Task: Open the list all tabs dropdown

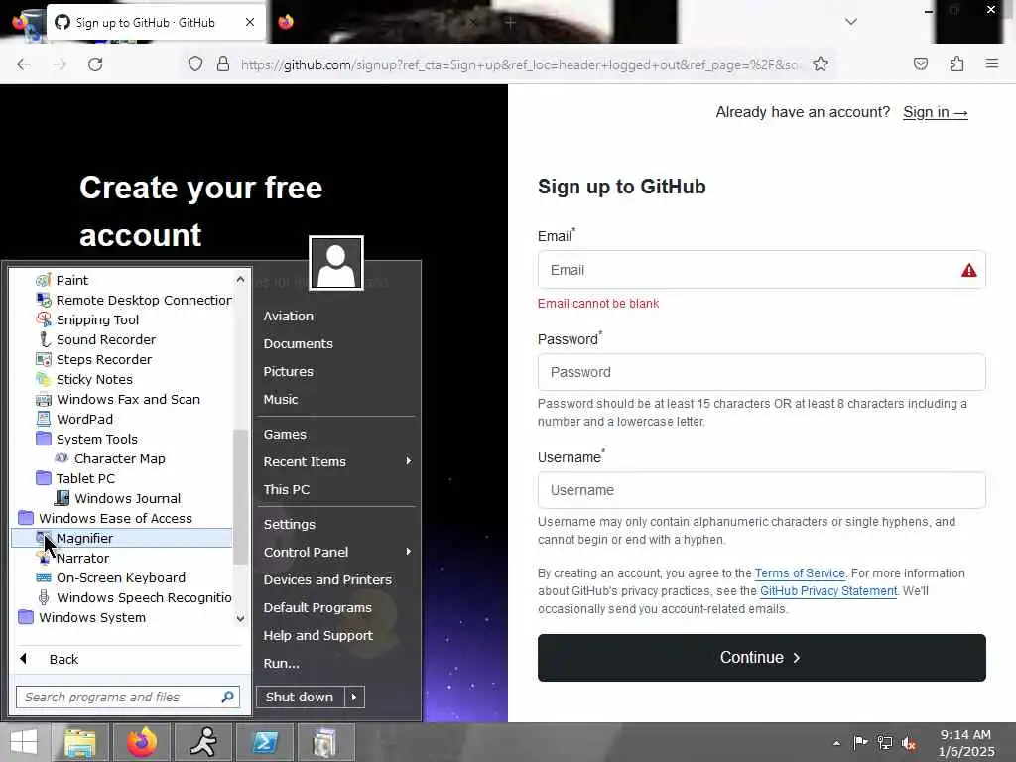Action: (x=851, y=22)
